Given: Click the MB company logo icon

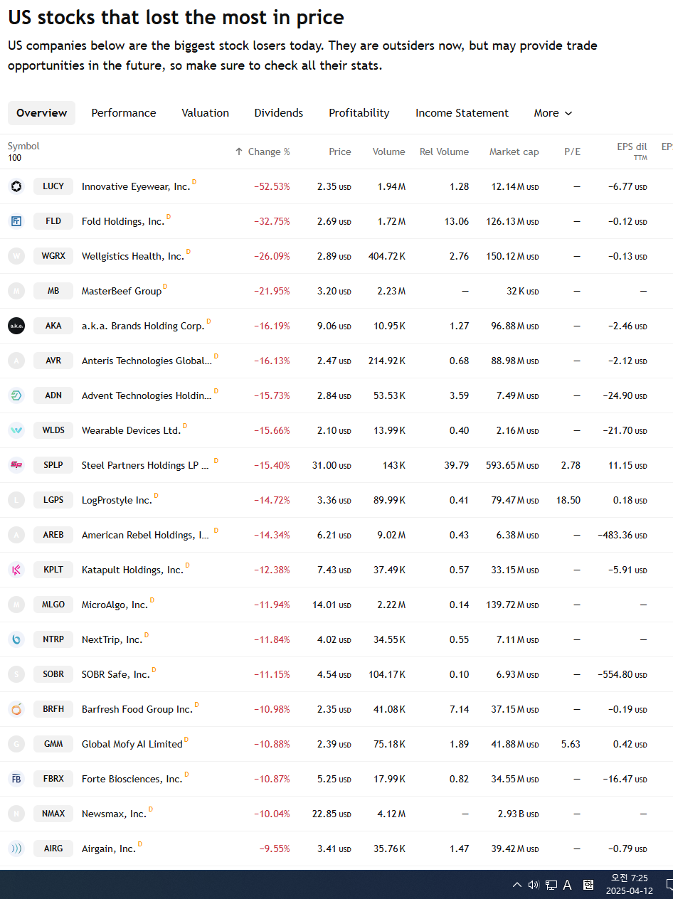Looking at the screenshot, I should [16, 291].
